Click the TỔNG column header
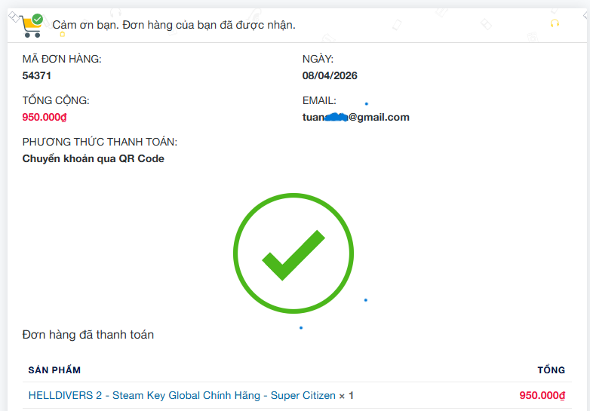The image size is (590, 411). (x=551, y=370)
